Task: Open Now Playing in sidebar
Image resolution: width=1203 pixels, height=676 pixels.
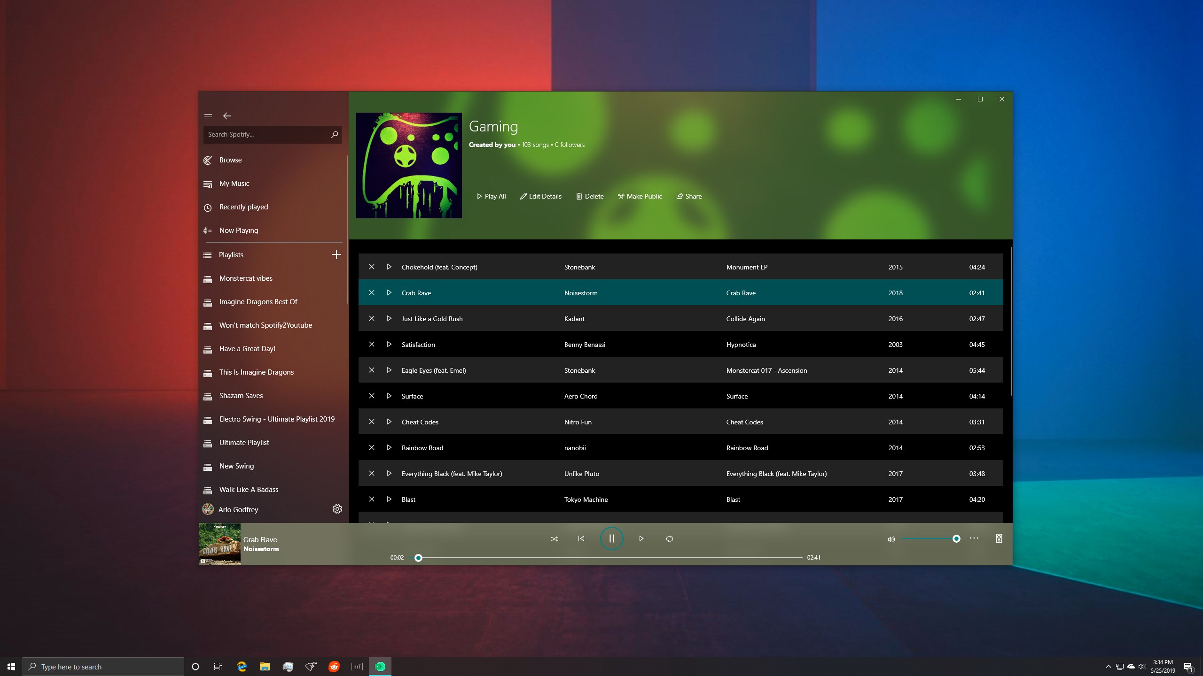Action: [x=239, y=230]
